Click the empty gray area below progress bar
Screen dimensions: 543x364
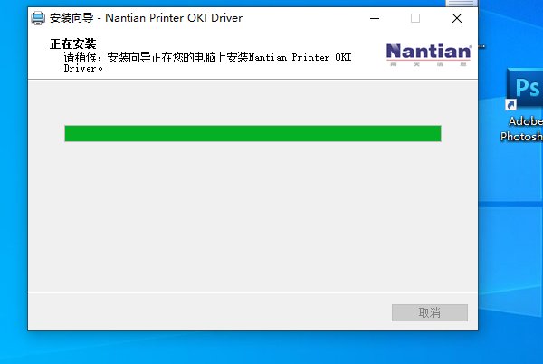[252, 215]
